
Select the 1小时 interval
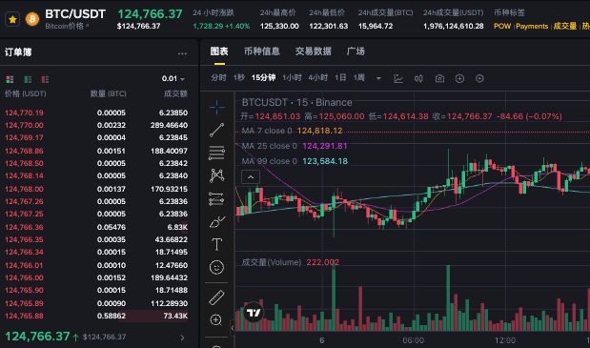pos(292,78)
